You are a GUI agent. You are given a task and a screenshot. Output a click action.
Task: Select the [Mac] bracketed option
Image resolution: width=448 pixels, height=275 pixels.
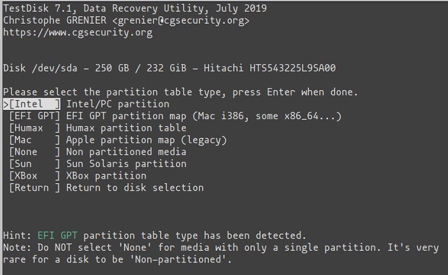tap(35, 140)
